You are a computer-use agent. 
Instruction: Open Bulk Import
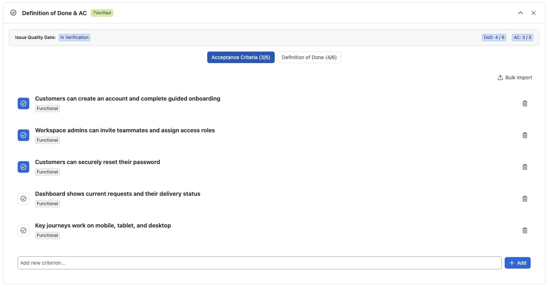[514, 78]
